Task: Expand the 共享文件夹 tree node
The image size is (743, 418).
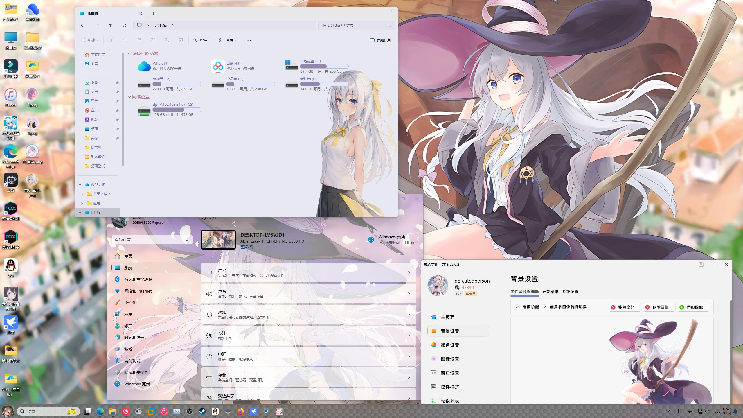Action: coord(82,194)
